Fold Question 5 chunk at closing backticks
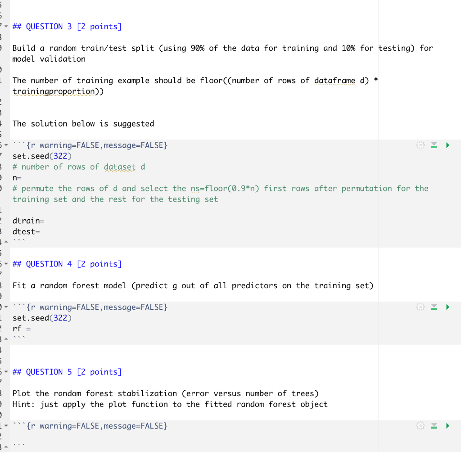Screen dimensions: 461x452 pyautogui.click(x=6, y=447)
